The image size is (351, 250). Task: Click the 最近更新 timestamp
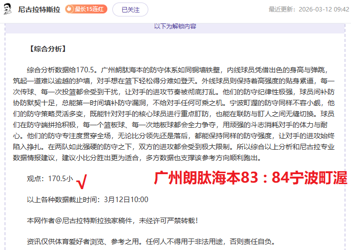click(309, 9)
